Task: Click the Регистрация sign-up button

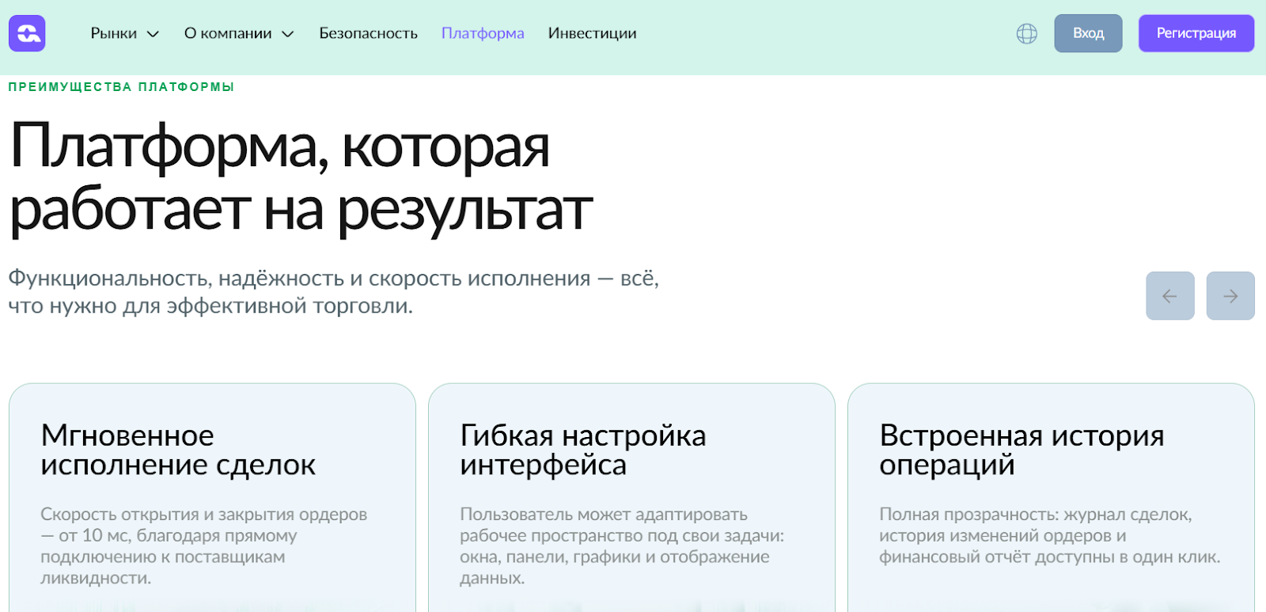Action: click(x=1196, y=33)
